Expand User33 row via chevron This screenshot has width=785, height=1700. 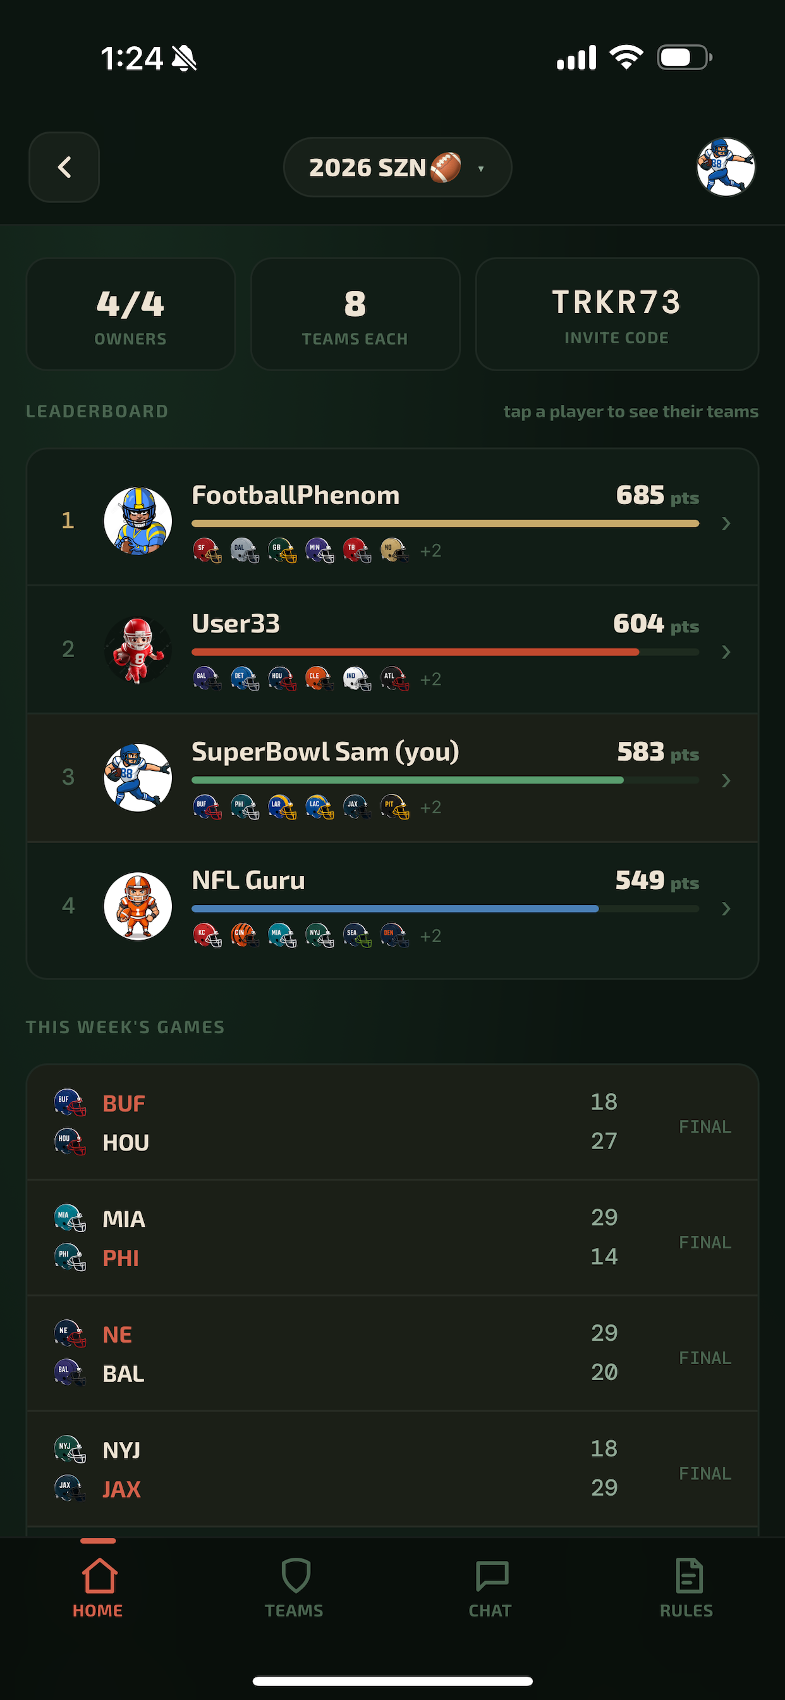tap(726, 652)
